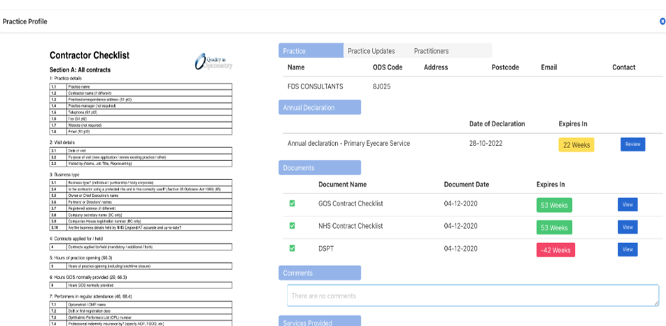The width and height of the screenshot is (666, 326).
Task: Click the GOS Contract Checklist date 04-12-2020
Action: point(461,203)
